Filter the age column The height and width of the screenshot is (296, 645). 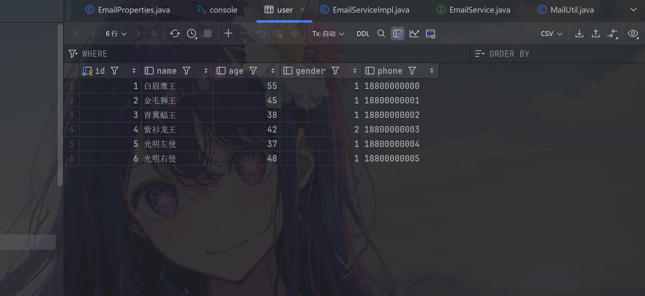pyautogui.click(x=253, y=71)
